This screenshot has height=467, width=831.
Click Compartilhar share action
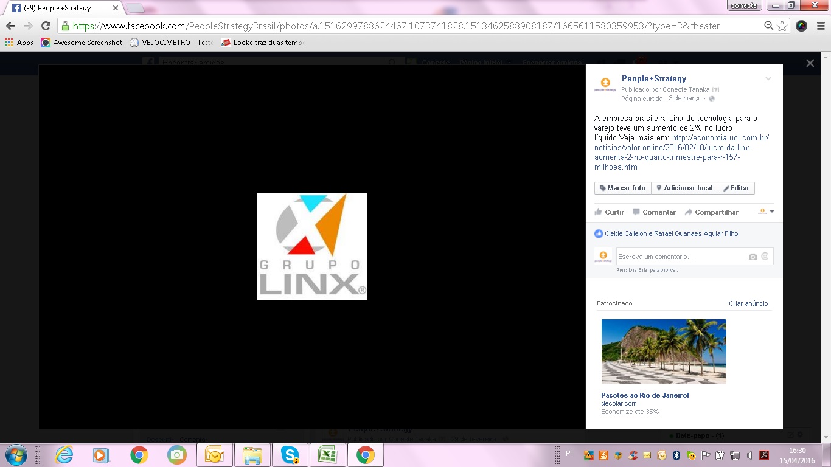[711, 212]
